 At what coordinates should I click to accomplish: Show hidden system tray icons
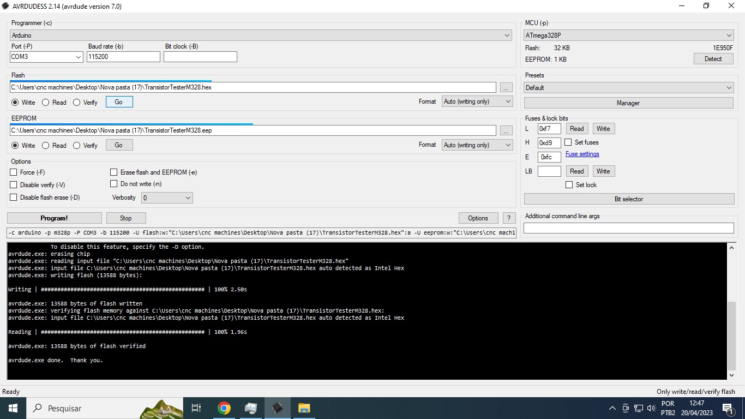coord(612,408)
